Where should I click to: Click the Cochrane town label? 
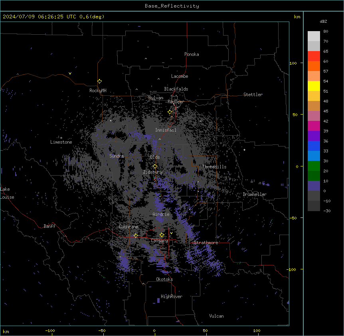pyautogui.click(x=129, y=227)
